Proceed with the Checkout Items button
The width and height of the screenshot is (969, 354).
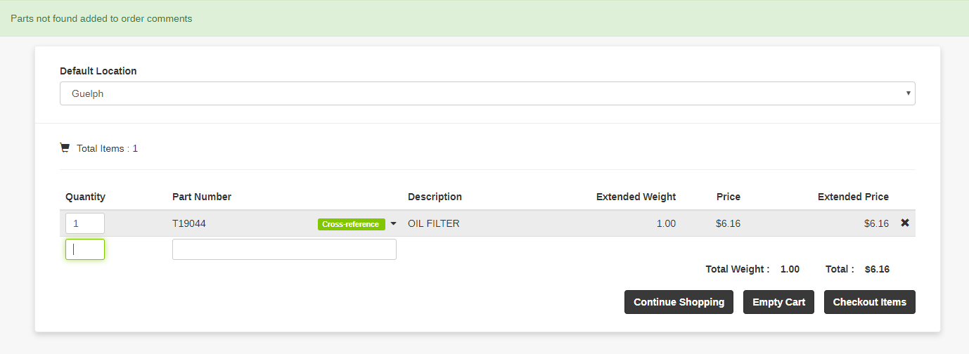click(869, 302)
